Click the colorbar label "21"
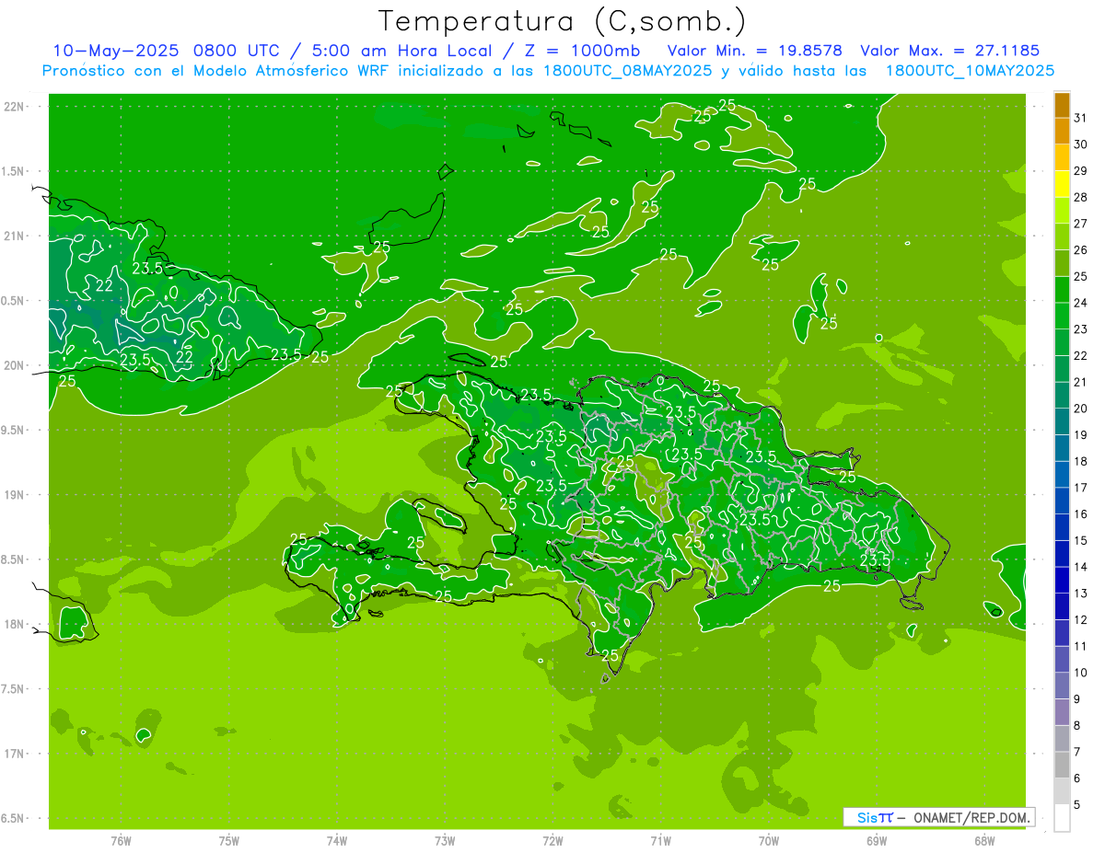 pyautogui.click(x=1080, y=382)
